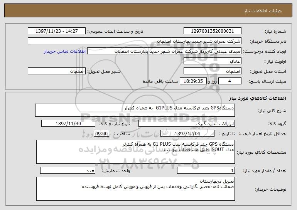Click the نام دستگاه خریدار label
The height and width of the screenshot is (210, 297).
point(268,42)
